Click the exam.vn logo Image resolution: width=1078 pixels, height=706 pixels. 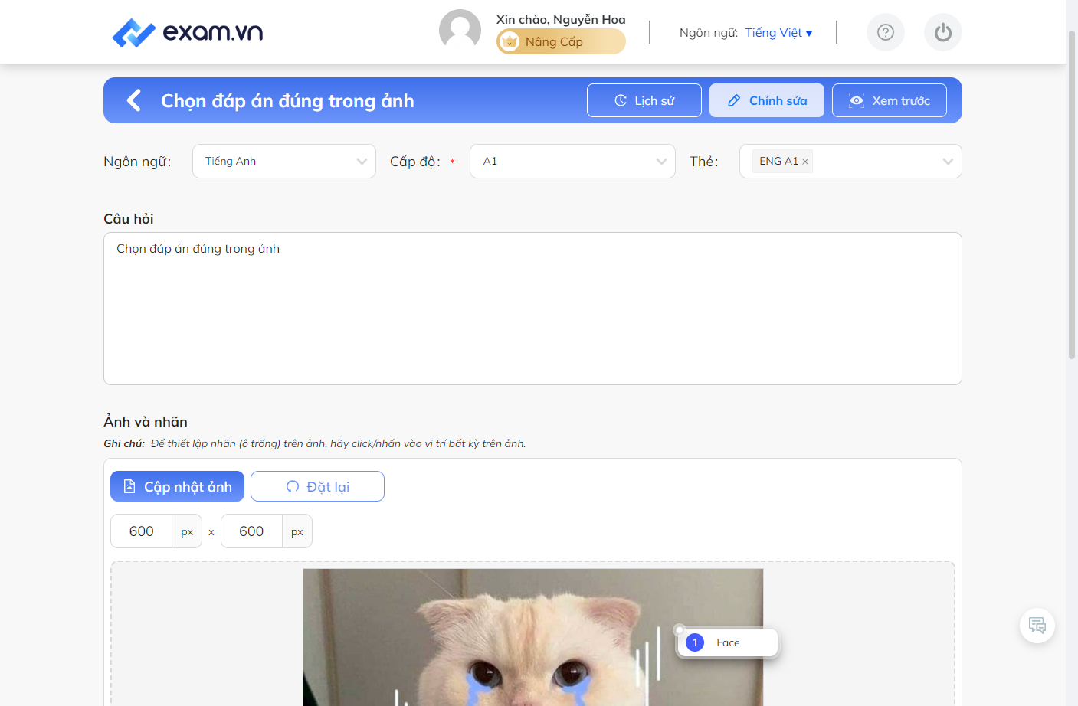click(188, 32)
